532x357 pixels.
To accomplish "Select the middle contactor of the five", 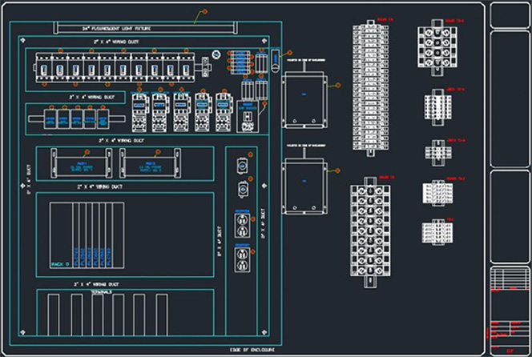I will click(x=182, y=113).
